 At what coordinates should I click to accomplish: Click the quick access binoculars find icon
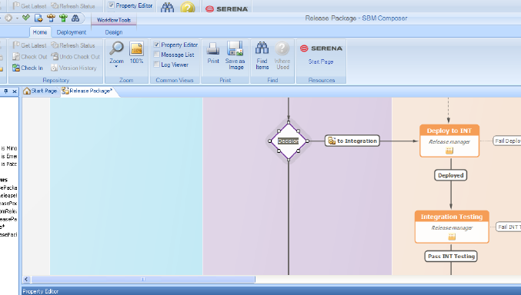[x=75, y=18]
